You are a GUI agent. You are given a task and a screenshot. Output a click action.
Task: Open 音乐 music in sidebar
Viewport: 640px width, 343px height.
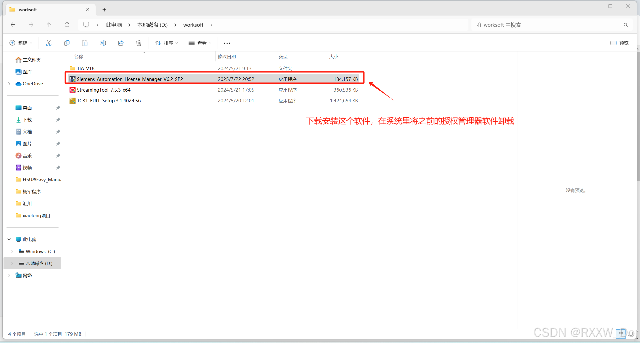click(24, 156)
